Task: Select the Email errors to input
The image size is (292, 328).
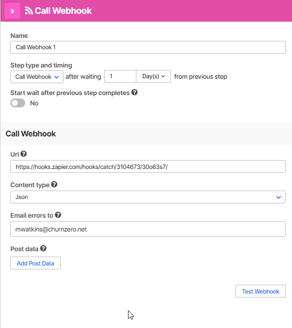Action: coord(148,229)
